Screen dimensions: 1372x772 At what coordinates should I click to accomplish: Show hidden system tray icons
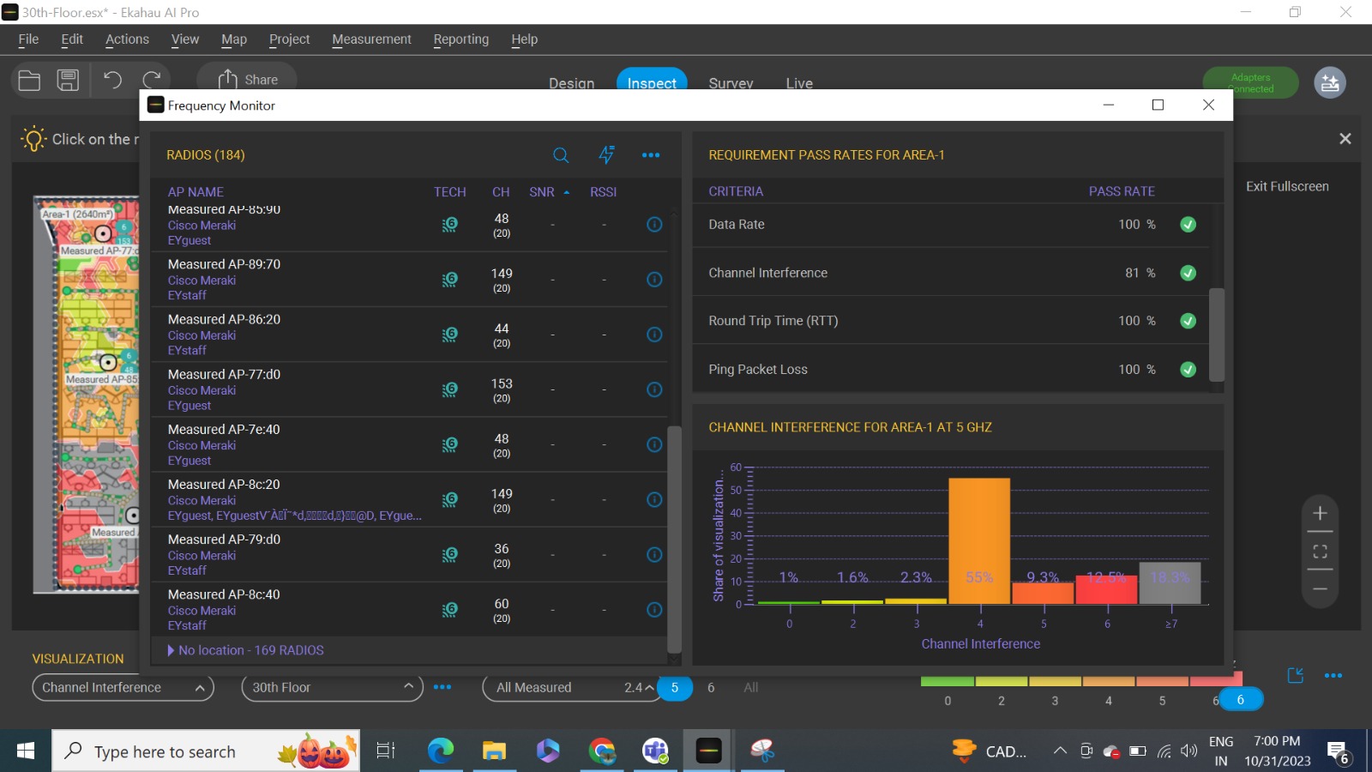(x=1060, y=751)
